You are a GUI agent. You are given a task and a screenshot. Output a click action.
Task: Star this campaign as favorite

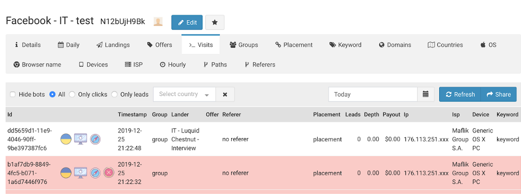[215, 22]
